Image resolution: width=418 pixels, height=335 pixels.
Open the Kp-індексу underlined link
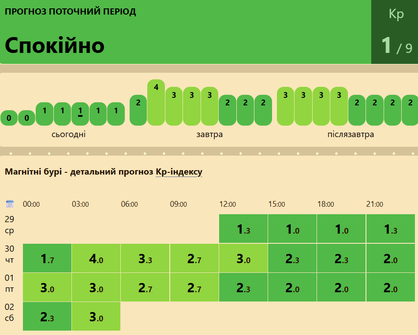point(179,172)
